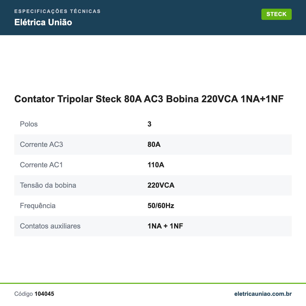Click the Código label in footer
The width and height of the screenshot is (306, 306).
(23, 294)
